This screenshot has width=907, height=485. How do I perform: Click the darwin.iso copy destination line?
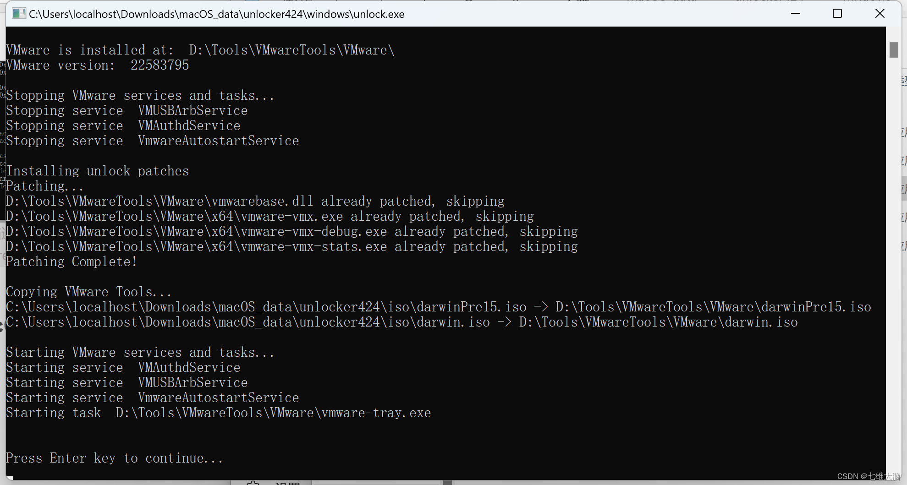tap(402, 322)
